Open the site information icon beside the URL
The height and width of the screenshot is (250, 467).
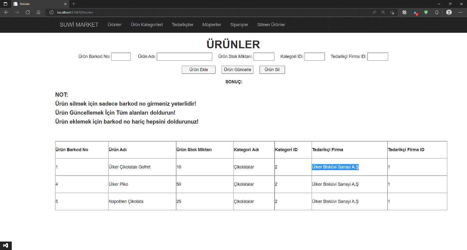pos(51,12)
